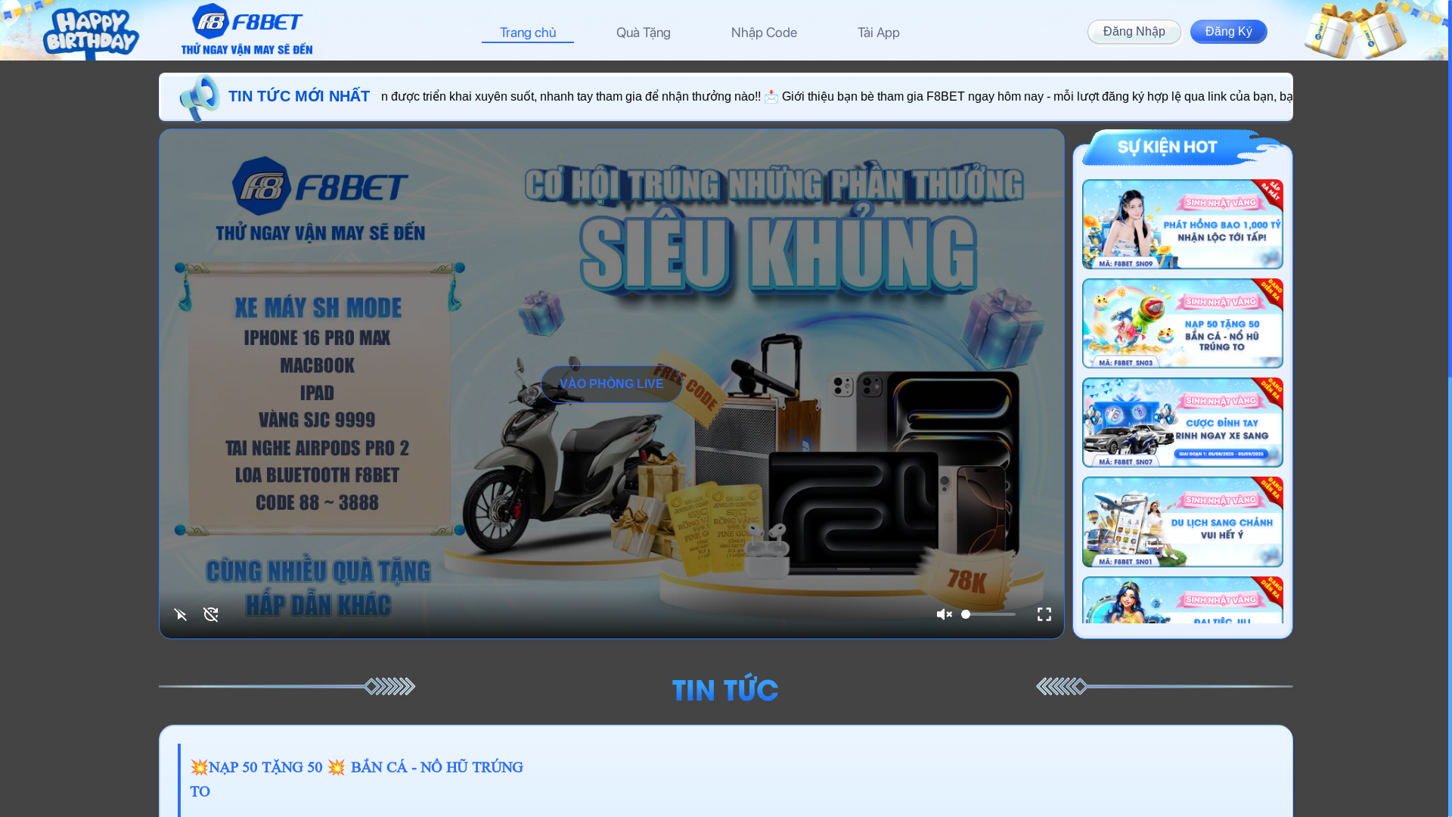Click the Đăng Nhập button
This screenshot has height=817, width=1452.
[x=1134, y=32]
